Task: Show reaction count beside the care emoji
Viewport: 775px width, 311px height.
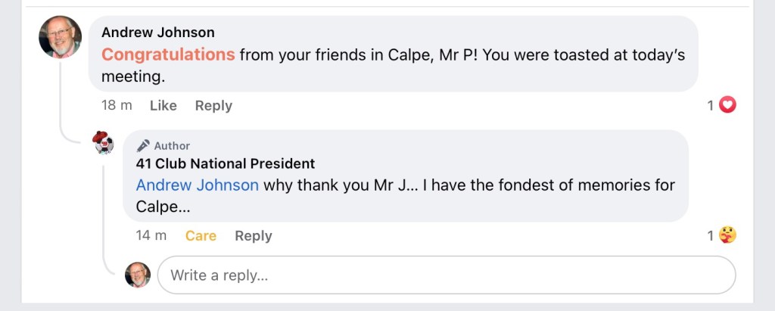Action: point(711,236)
